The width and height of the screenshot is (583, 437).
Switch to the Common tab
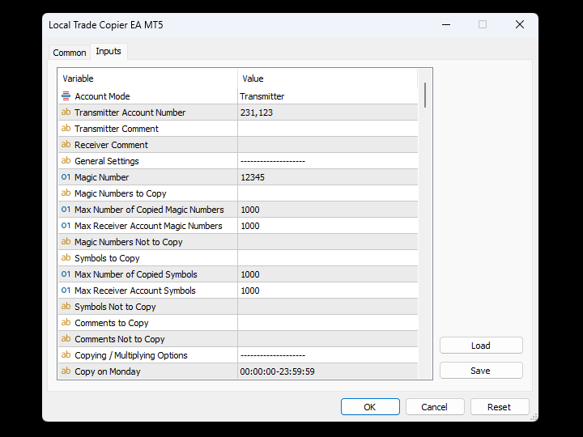(70, 53)
